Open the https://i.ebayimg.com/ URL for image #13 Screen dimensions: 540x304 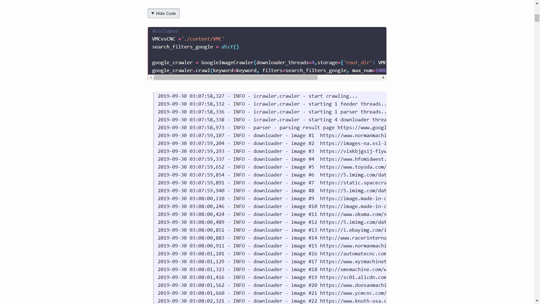[353, 230]
